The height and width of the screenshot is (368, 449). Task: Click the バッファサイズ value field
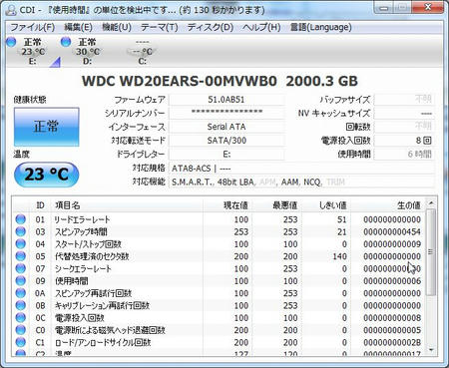[x=404, y=100]
